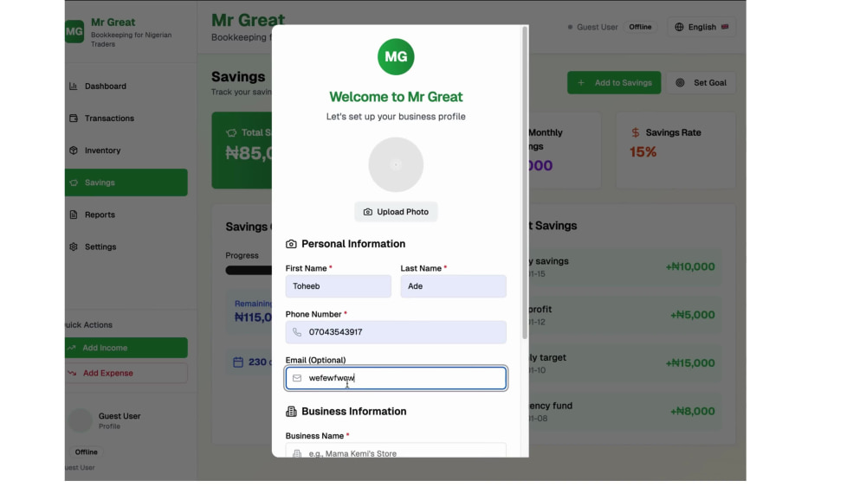Click the green MG avatar in the welcome dialog
866x487 pixels.
coord(396,57)
